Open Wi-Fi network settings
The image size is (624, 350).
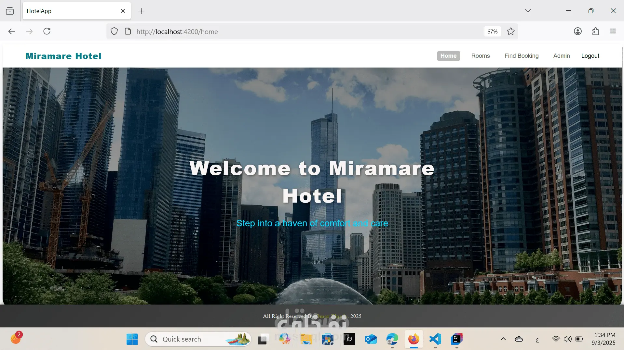556,339
